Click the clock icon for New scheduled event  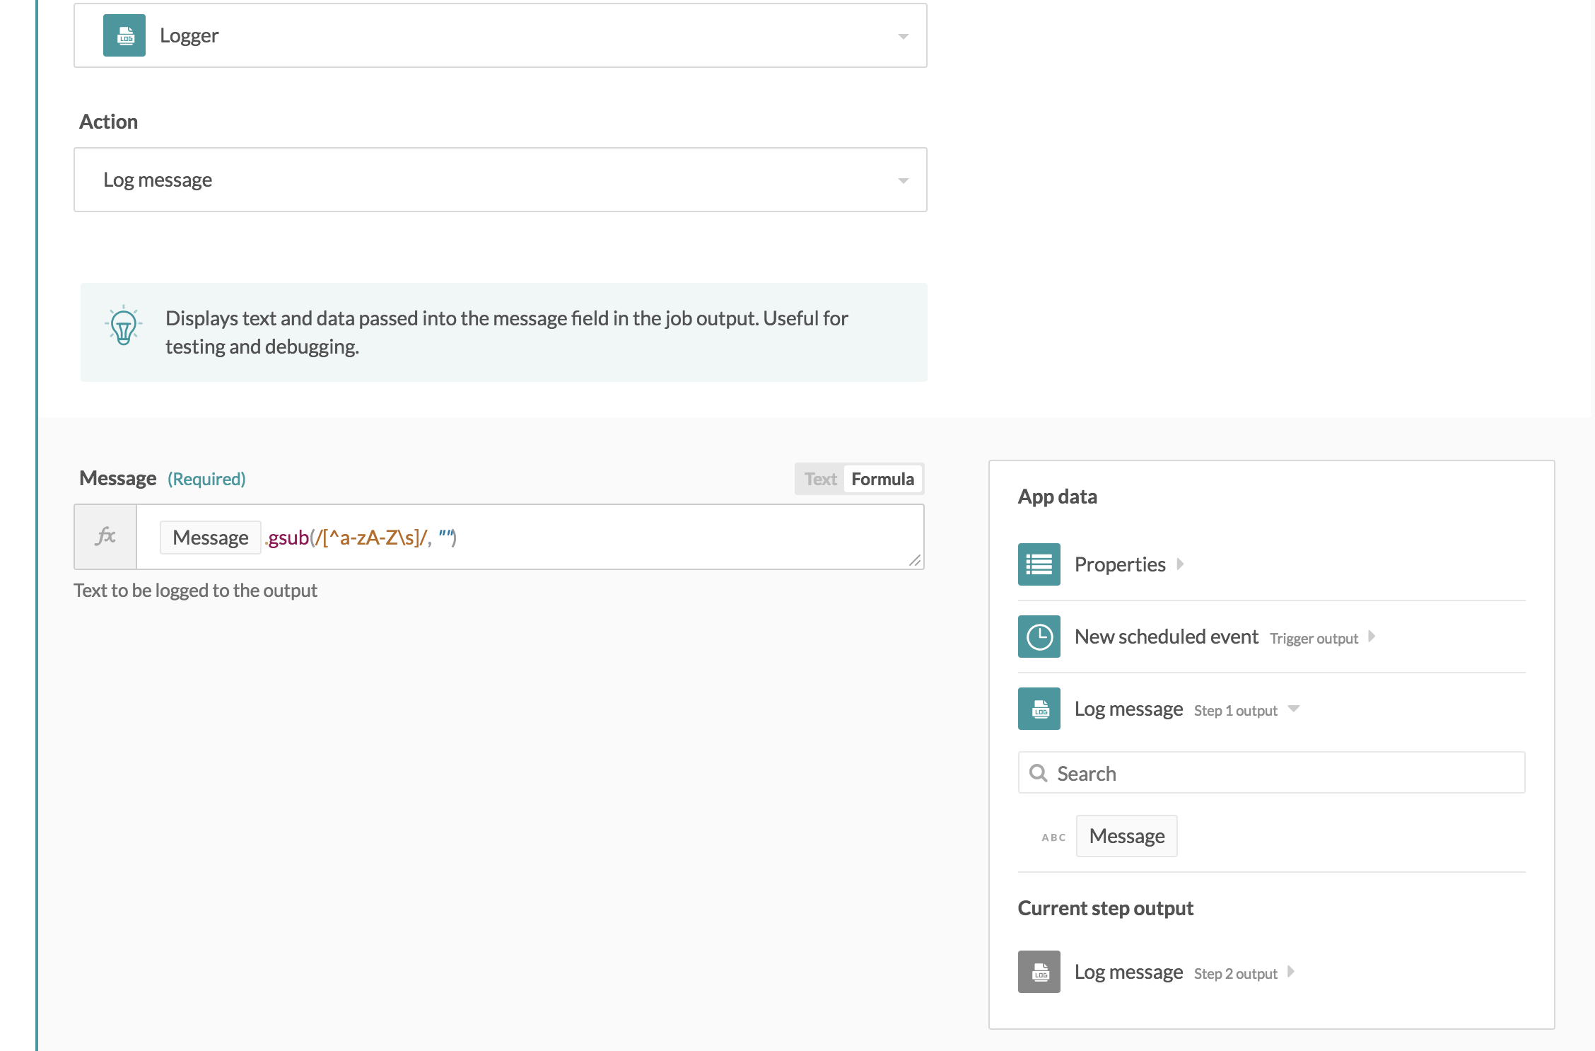pos(1039,637)
